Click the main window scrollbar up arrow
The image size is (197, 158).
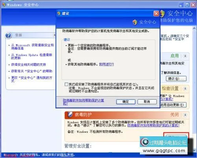coord(194,28)
